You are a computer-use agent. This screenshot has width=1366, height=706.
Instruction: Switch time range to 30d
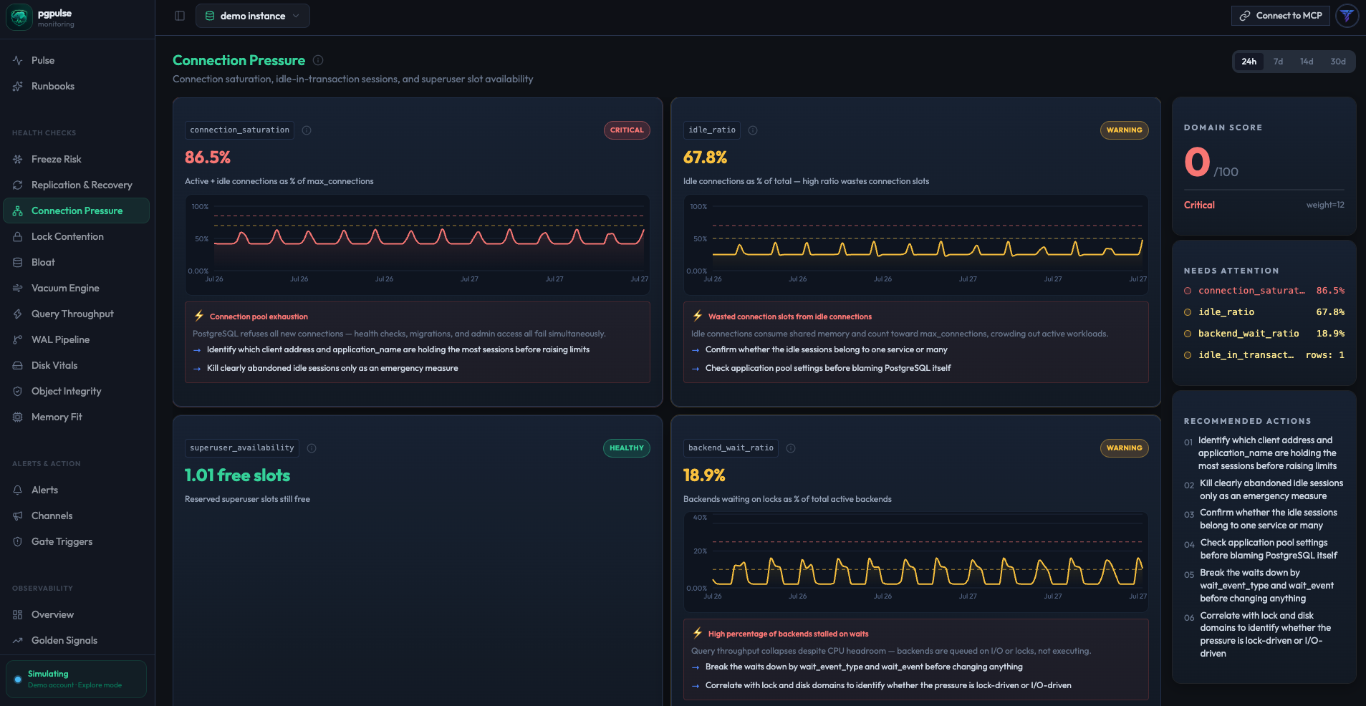(1337, 62)
